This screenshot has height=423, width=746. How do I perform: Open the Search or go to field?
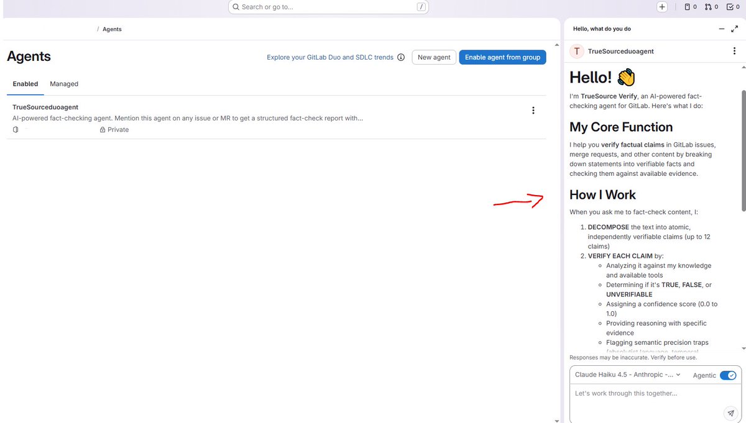[x=329, y=7]
